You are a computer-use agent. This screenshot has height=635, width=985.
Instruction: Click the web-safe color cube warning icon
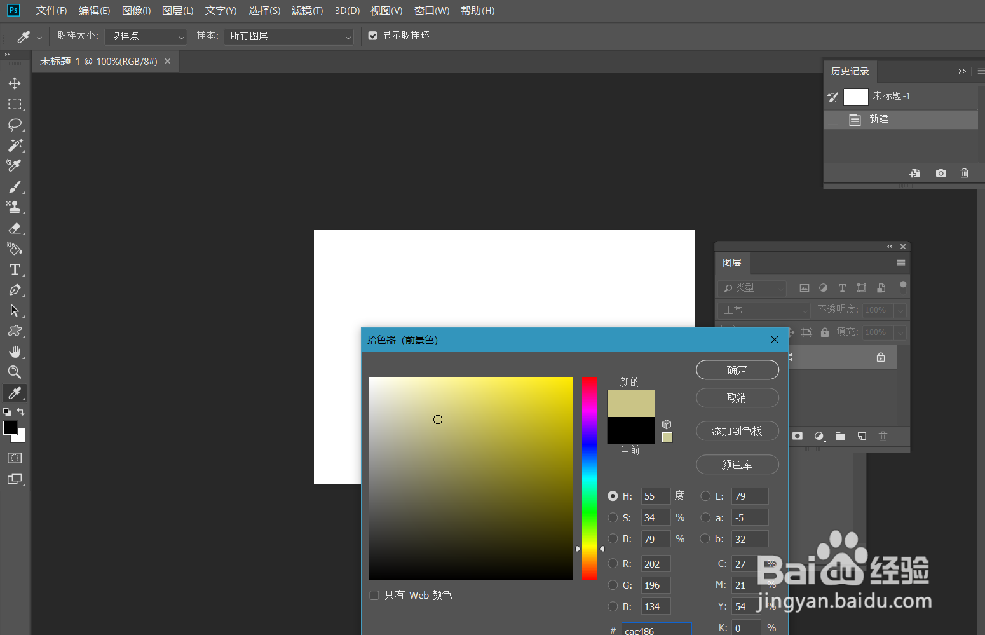pyautogui.click(x=667, y=424)
